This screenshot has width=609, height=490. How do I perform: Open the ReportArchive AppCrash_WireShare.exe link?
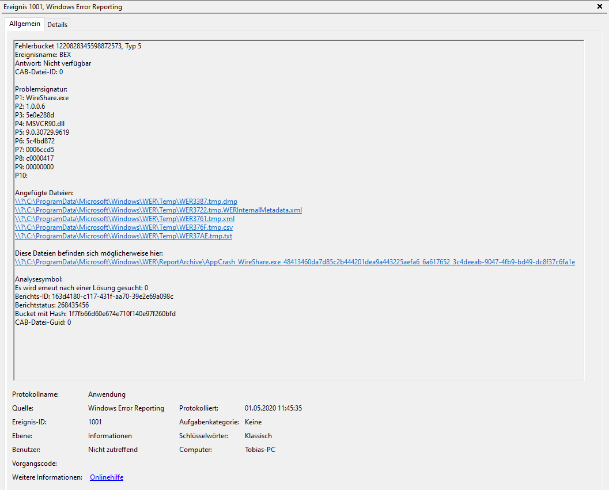coord(294,262)
